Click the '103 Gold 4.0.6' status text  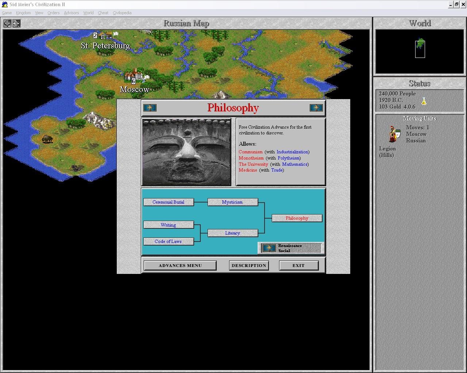pyautogui.click(x=397, y=107)
